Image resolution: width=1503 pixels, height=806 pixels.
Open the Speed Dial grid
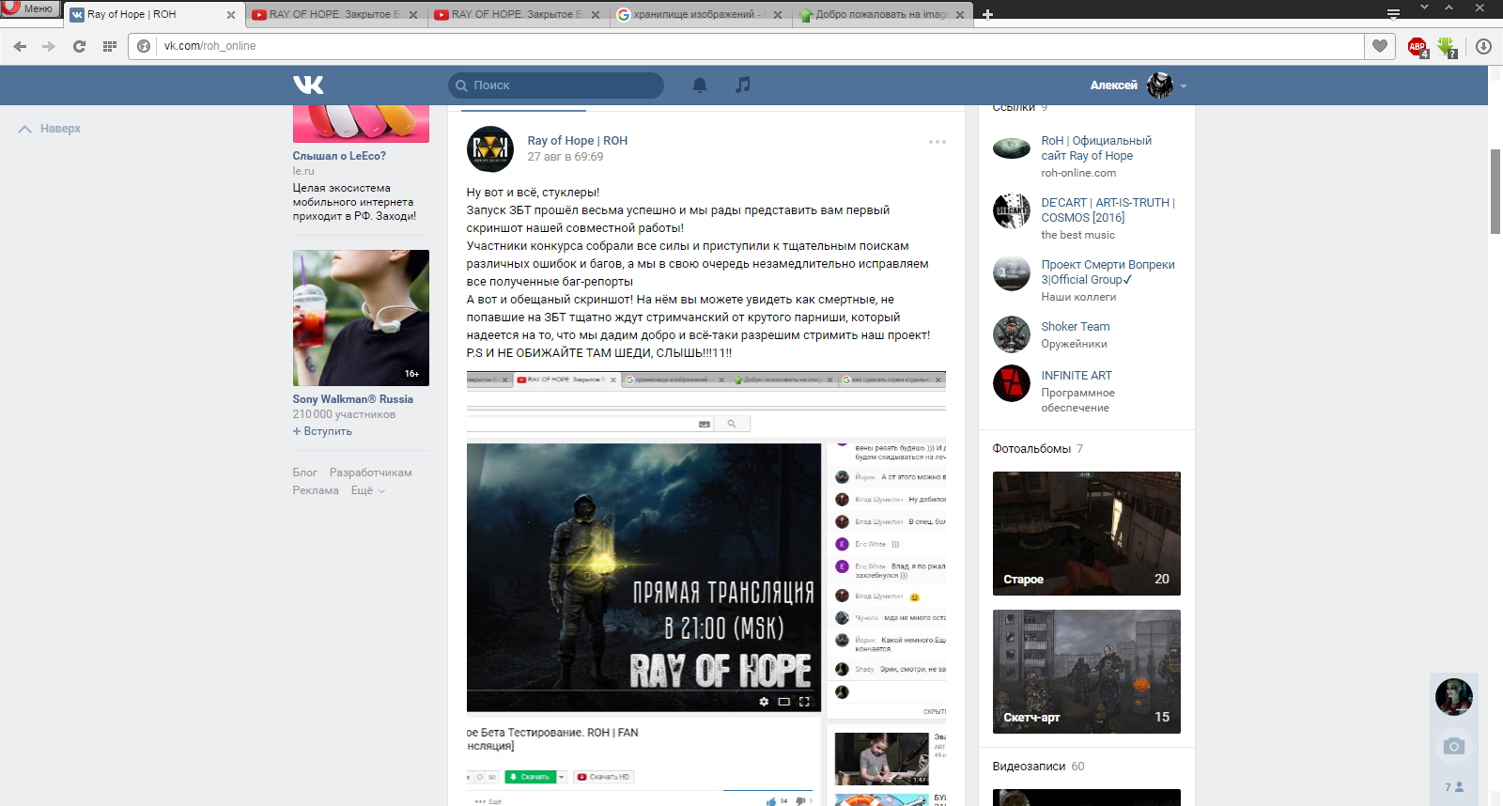109,46
